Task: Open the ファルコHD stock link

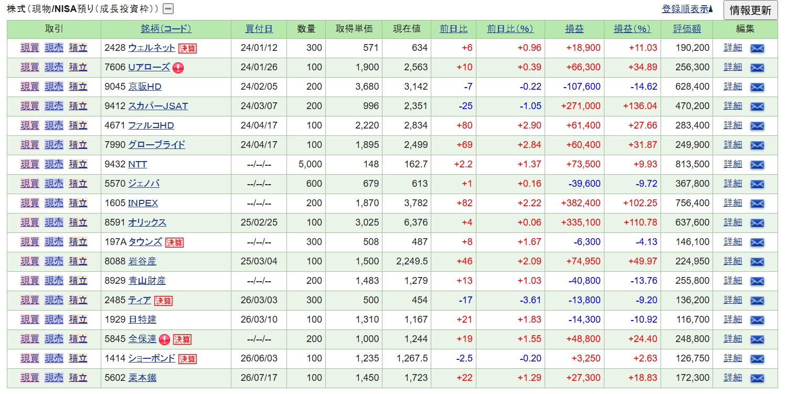Action: click(151, 125)
